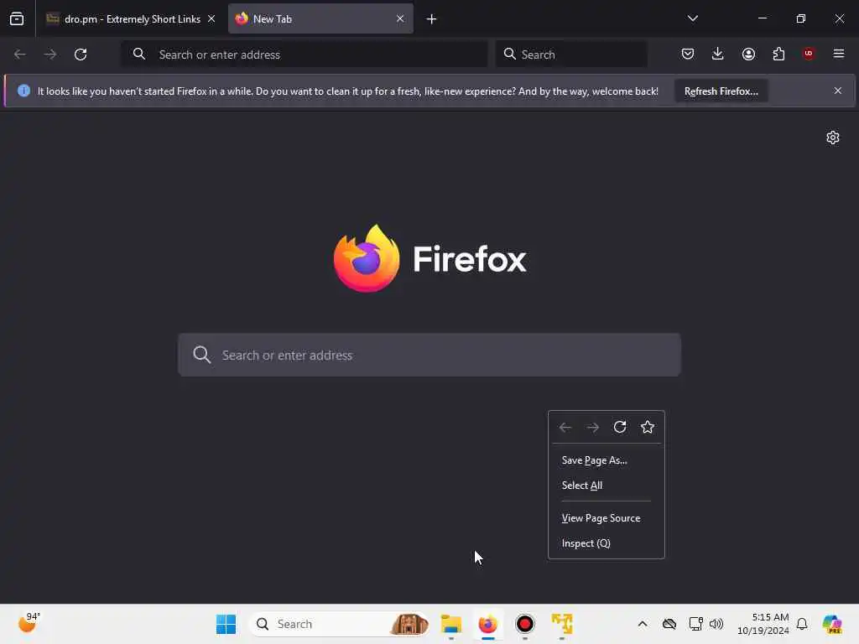Click Back arrow in the context menu
Image resolution: width=859 pixels, height=644 pixels.
[x=565, y=427]
